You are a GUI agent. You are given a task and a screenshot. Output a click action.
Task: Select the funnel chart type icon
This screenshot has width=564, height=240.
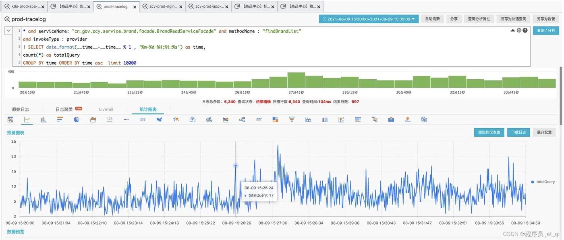292,119
